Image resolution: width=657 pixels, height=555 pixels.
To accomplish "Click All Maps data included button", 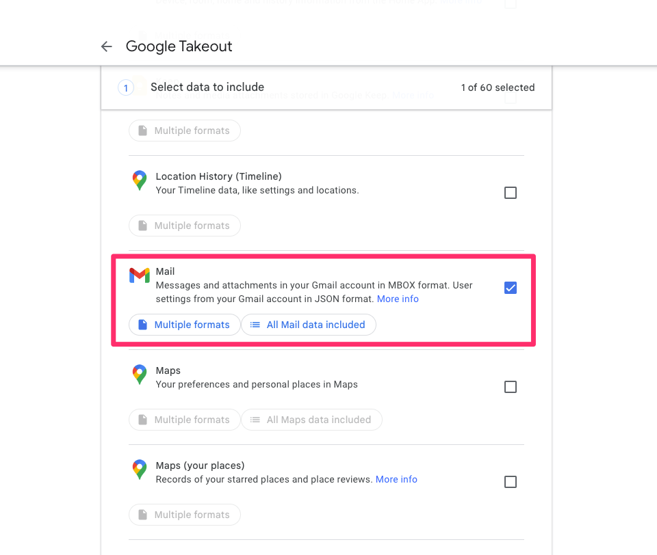I will [x=312, y=420].
